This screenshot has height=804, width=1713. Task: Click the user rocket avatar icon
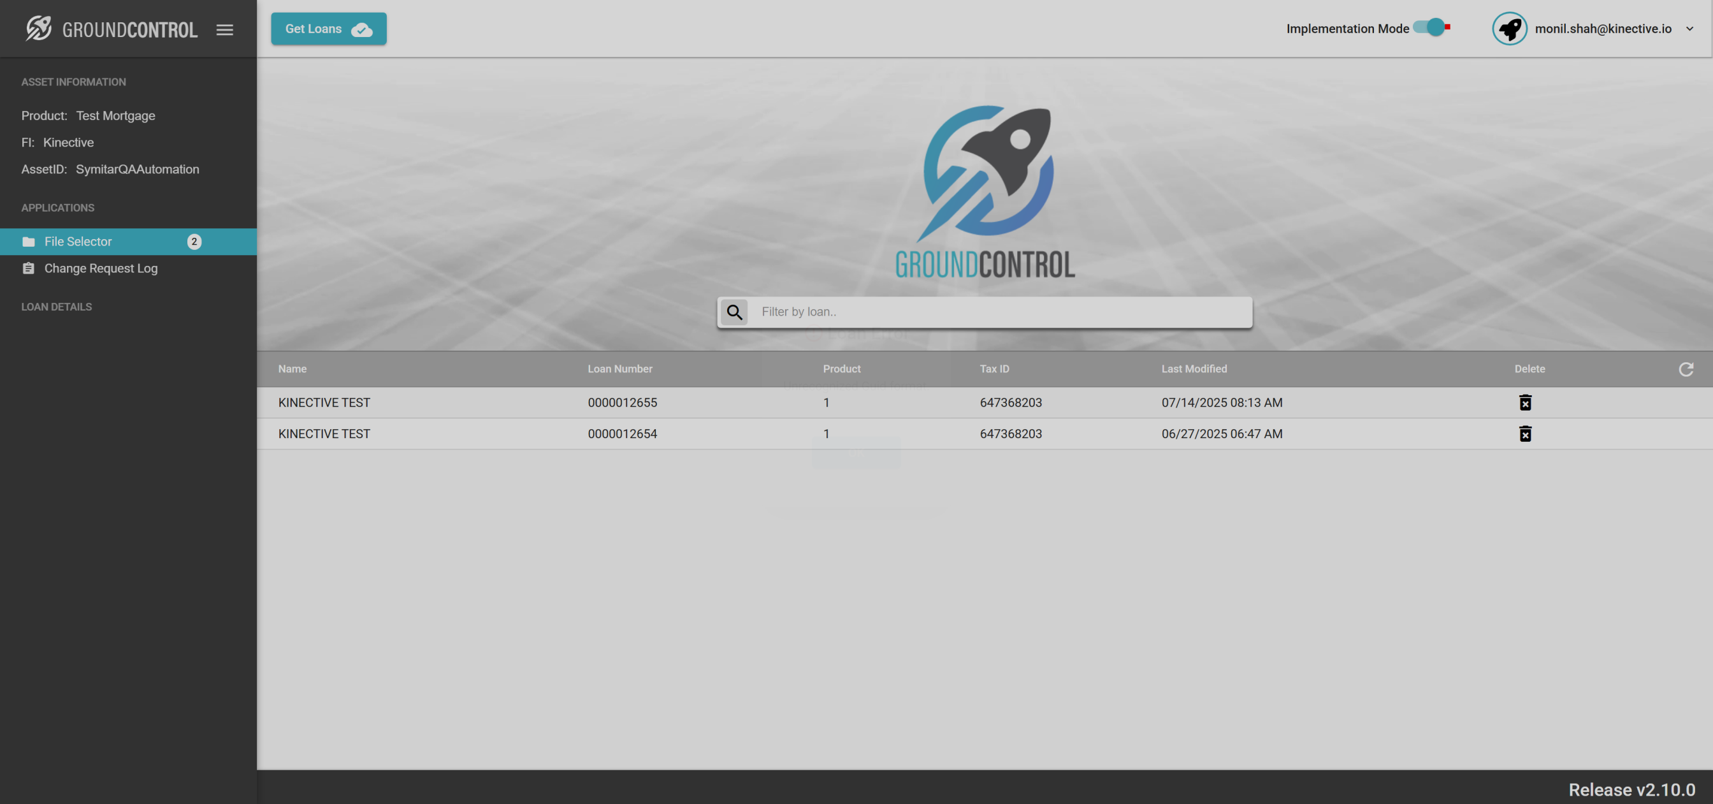coord(1509,29)
